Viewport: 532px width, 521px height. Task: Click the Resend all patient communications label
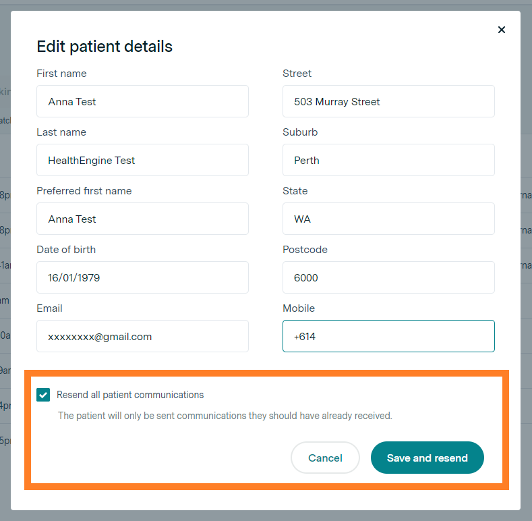pos(130,395)
